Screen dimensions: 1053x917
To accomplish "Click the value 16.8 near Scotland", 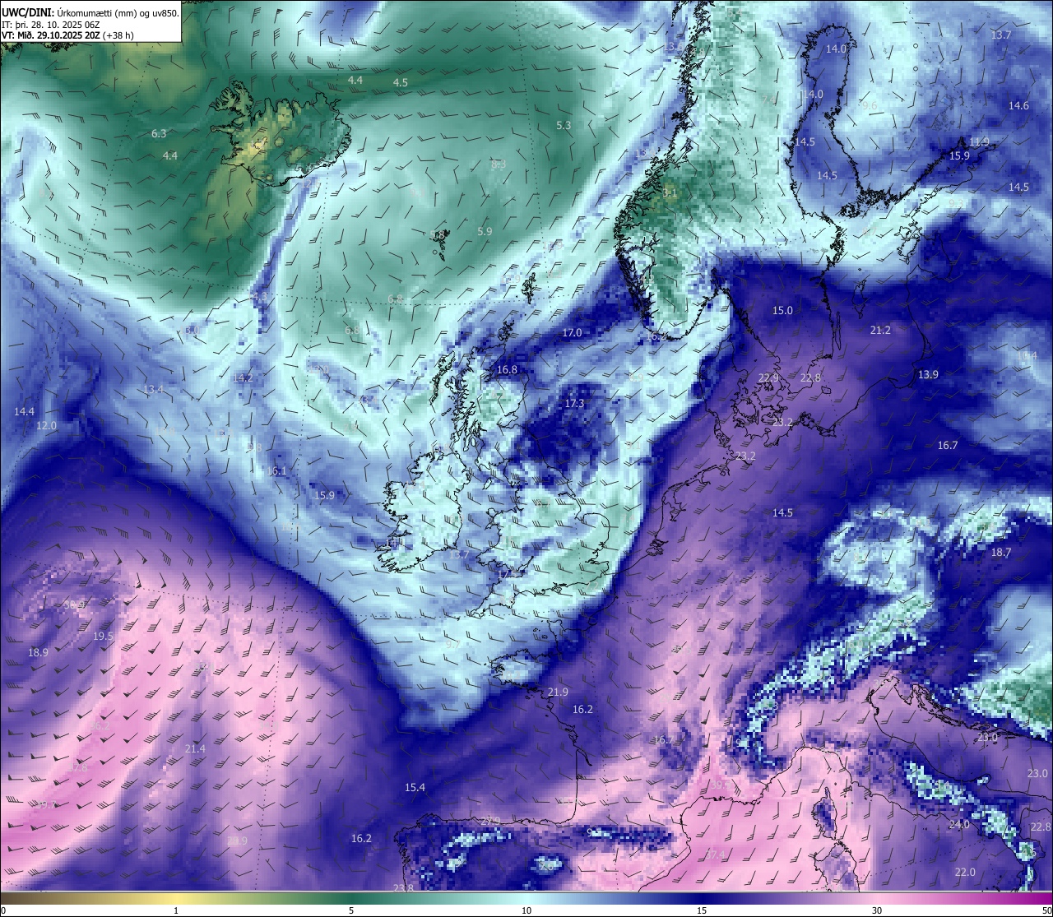I will pyautogui.click(x=507, y=369).
